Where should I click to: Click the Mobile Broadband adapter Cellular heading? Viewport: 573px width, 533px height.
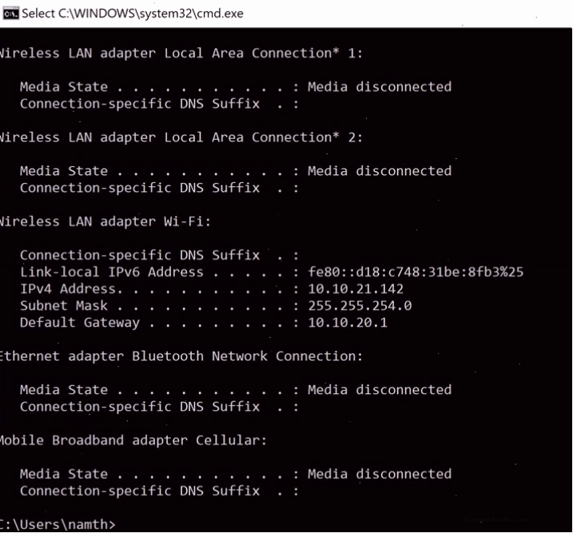pos(133,440)
